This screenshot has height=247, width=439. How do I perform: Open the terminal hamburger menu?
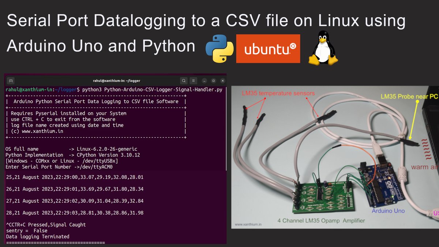click(194, 81)
